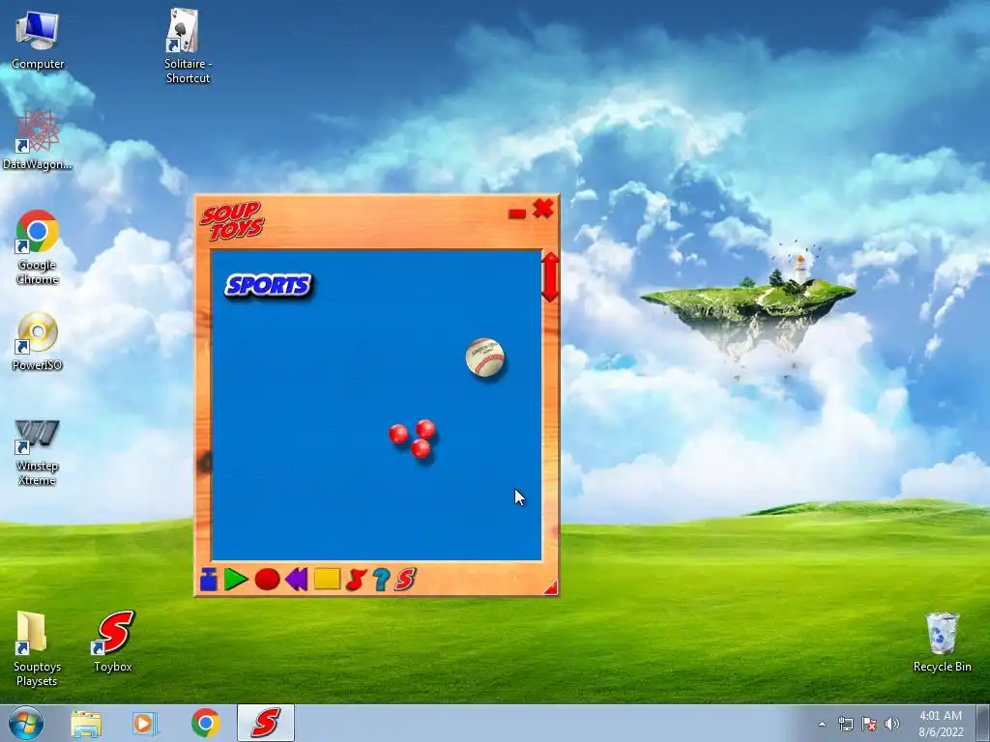Pick the cluster of three red balls
Image resolution: width=990 pixels, height=742 pixels.
click(x=412, y=439)
